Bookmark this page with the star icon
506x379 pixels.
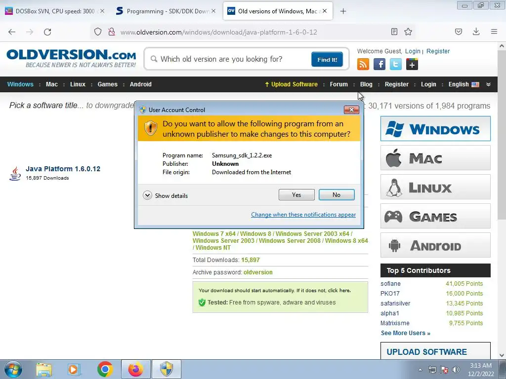click(408, 32)
